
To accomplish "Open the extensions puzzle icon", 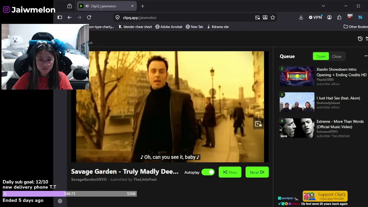I will point(339,18).
